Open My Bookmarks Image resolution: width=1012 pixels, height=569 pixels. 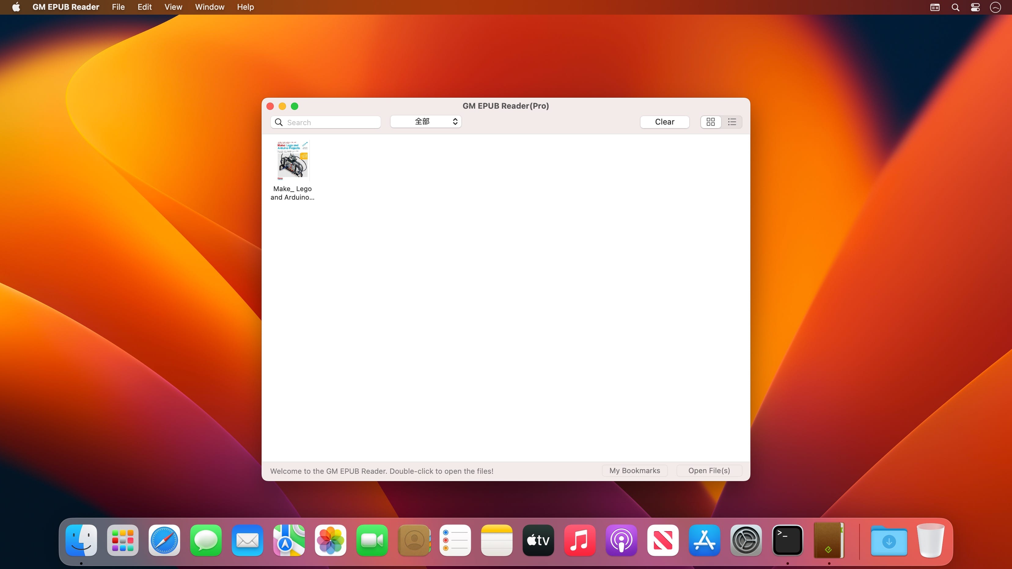[x=634, y=470]
